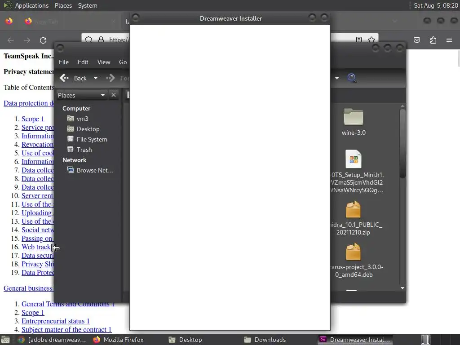Select Browse Network in sidebar
The image size is (460, 345).
(x=90, y=170)
